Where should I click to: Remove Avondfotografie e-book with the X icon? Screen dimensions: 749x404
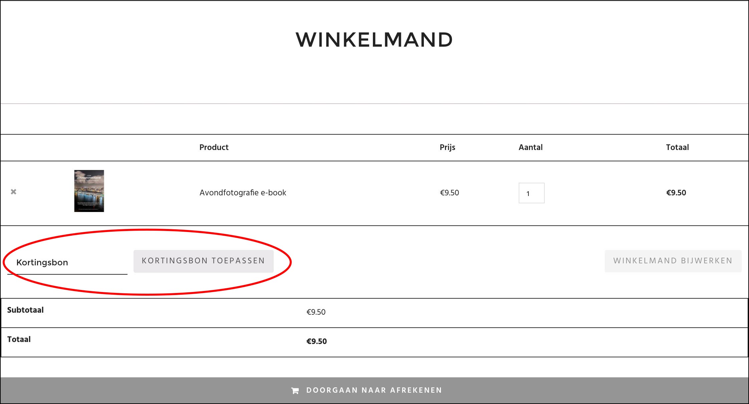pyautogui.click(x=13, y=192)
